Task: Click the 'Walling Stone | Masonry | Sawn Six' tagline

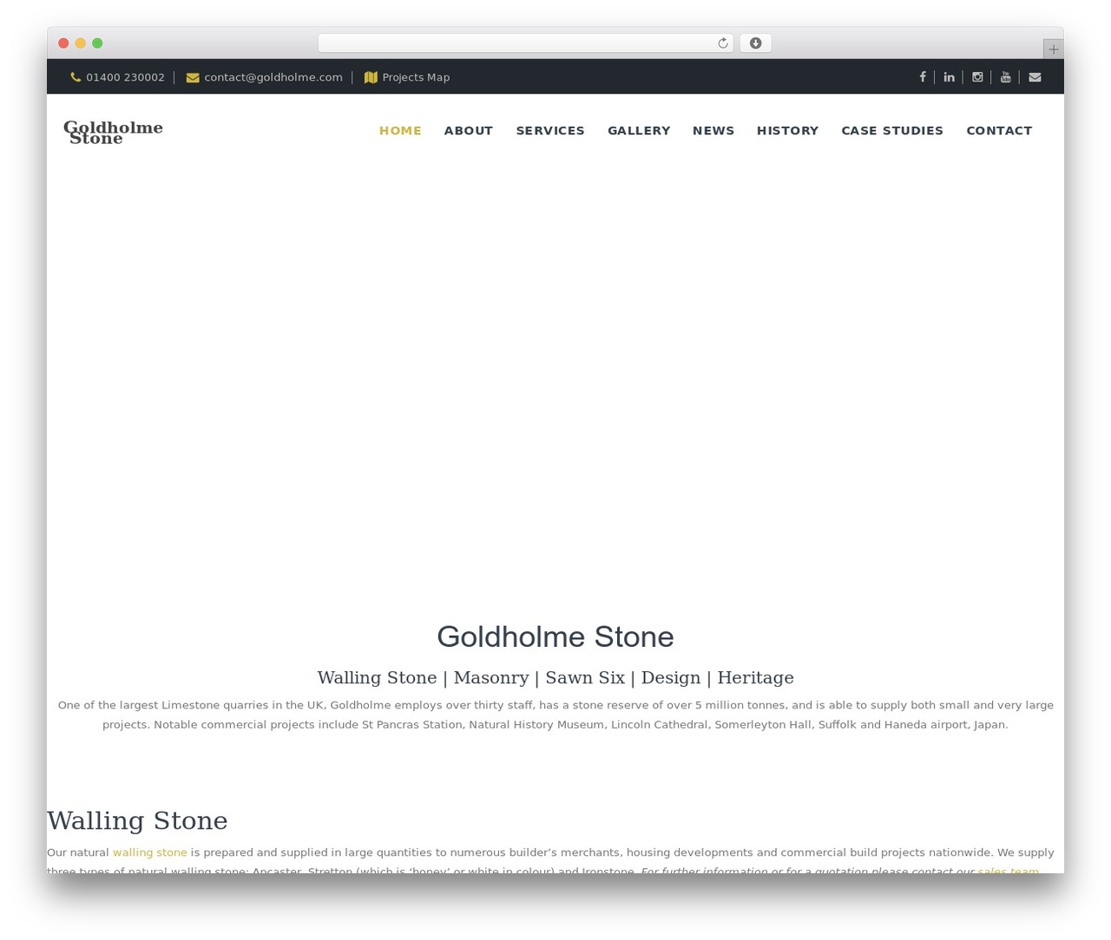Action: [x=555, y=677]
